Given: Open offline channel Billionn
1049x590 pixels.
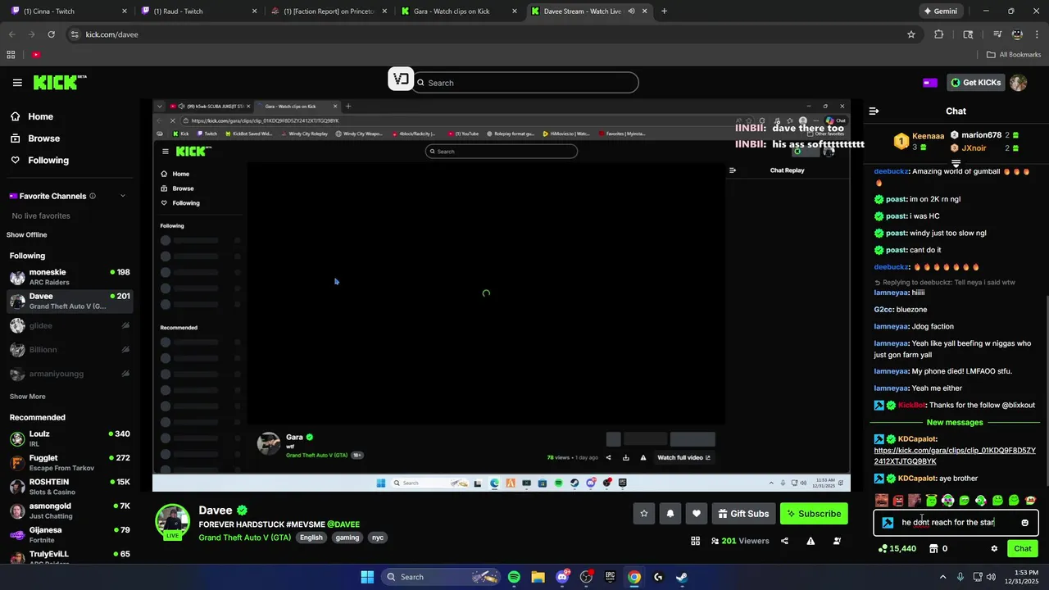Looking at the screenshot, I should point(70,350).
